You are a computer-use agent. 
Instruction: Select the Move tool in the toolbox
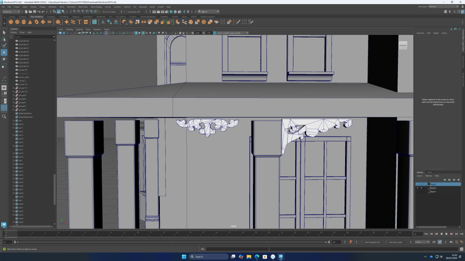click(x=4, y=53)
